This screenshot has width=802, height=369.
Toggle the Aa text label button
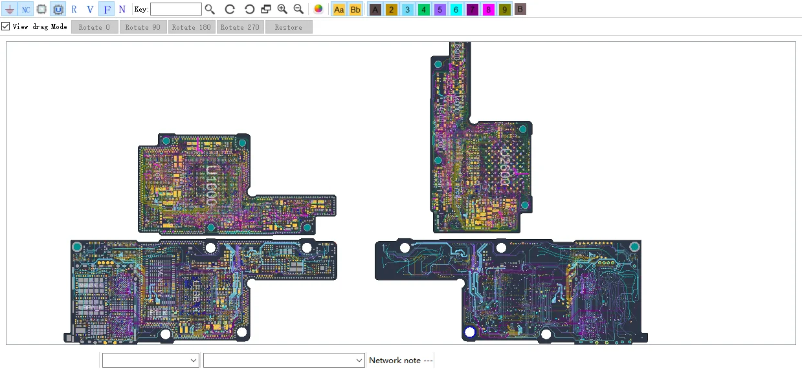point(339,9)
